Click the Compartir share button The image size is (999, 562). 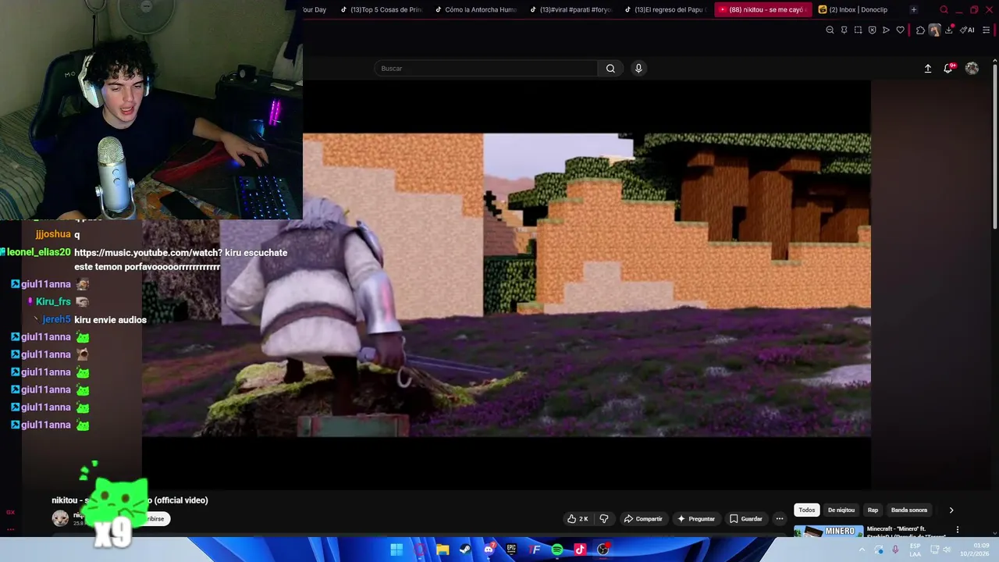[x=643, y=519]
